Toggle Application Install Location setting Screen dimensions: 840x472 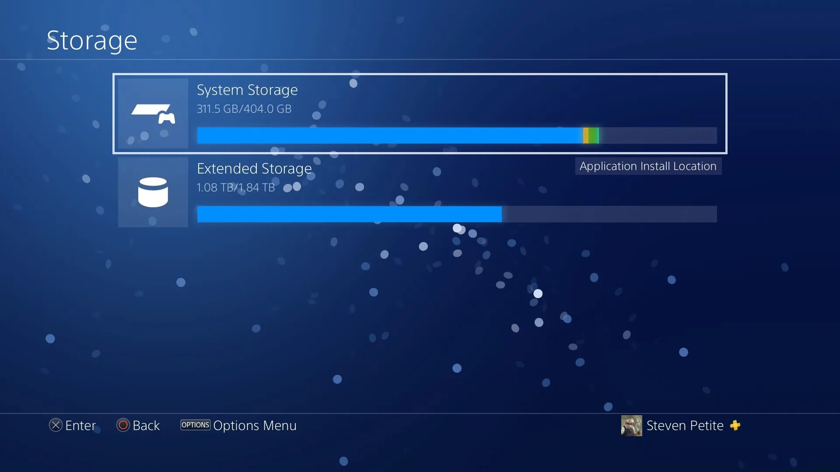point(647,166)
